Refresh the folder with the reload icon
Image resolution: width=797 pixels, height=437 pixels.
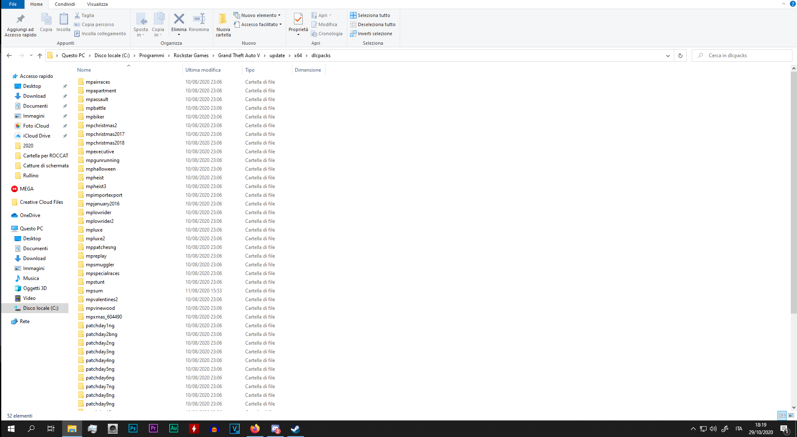tap(680, 56)
